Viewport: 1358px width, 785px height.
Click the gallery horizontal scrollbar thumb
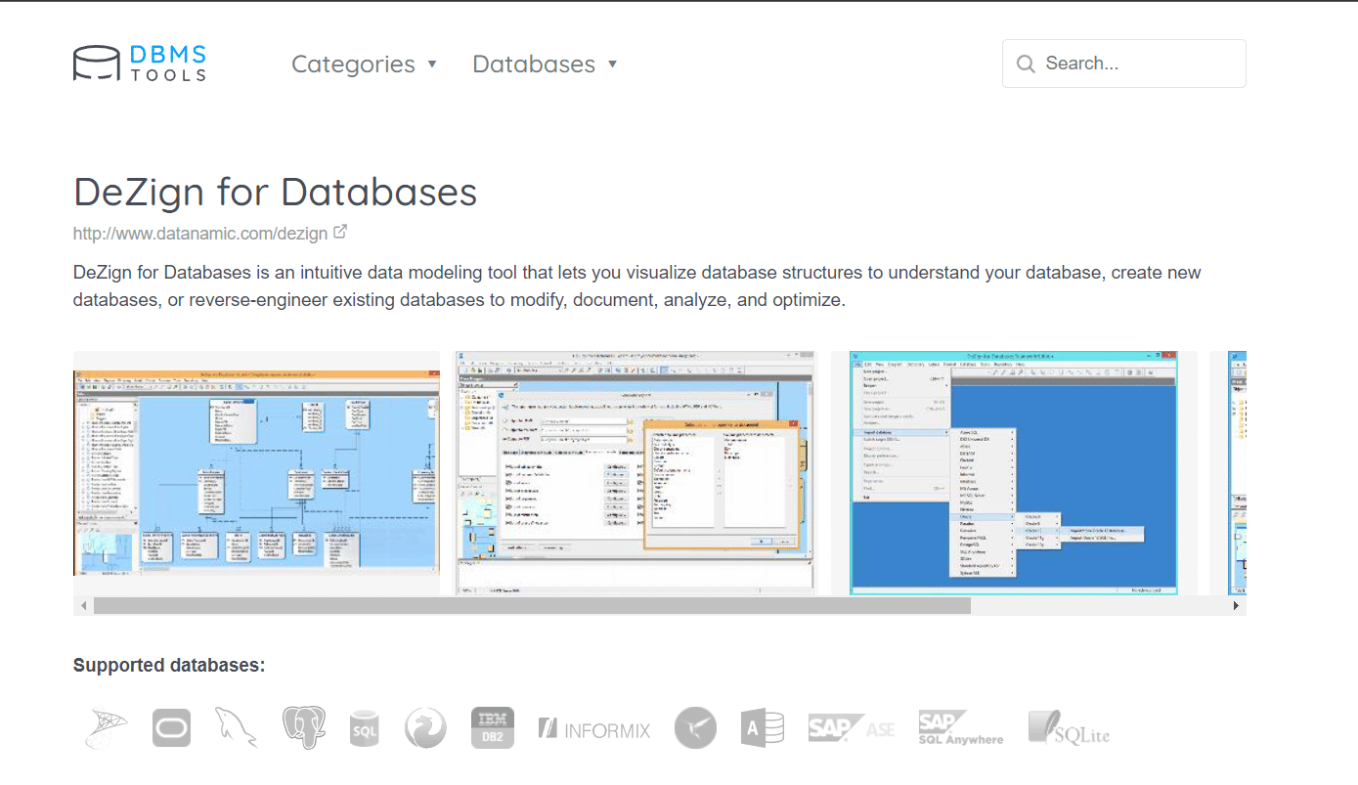click(532, 606)
